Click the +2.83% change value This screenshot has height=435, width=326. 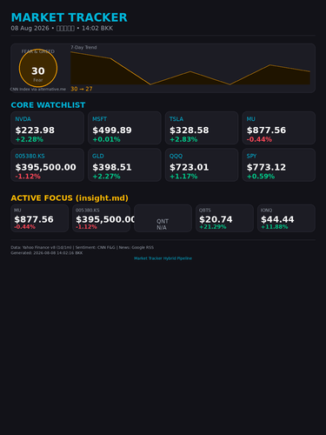point(183,139)
